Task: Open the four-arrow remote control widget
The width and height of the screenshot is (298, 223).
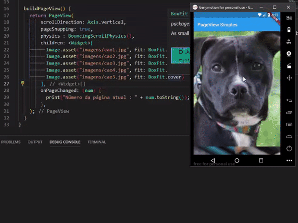Action: pyautogui.click(x=289, y=78)
